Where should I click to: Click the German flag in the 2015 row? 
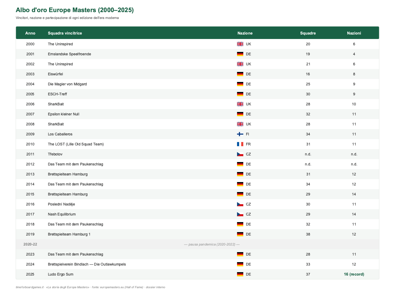(240, 194)
